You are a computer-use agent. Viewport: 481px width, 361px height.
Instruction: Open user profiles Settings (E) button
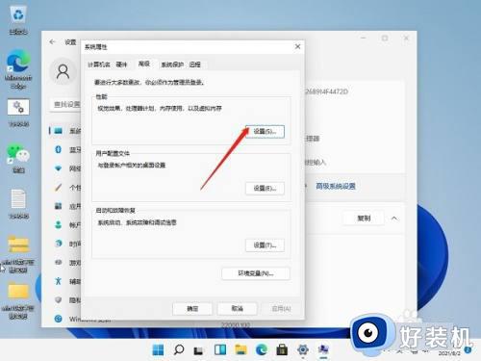click(265, 189)
